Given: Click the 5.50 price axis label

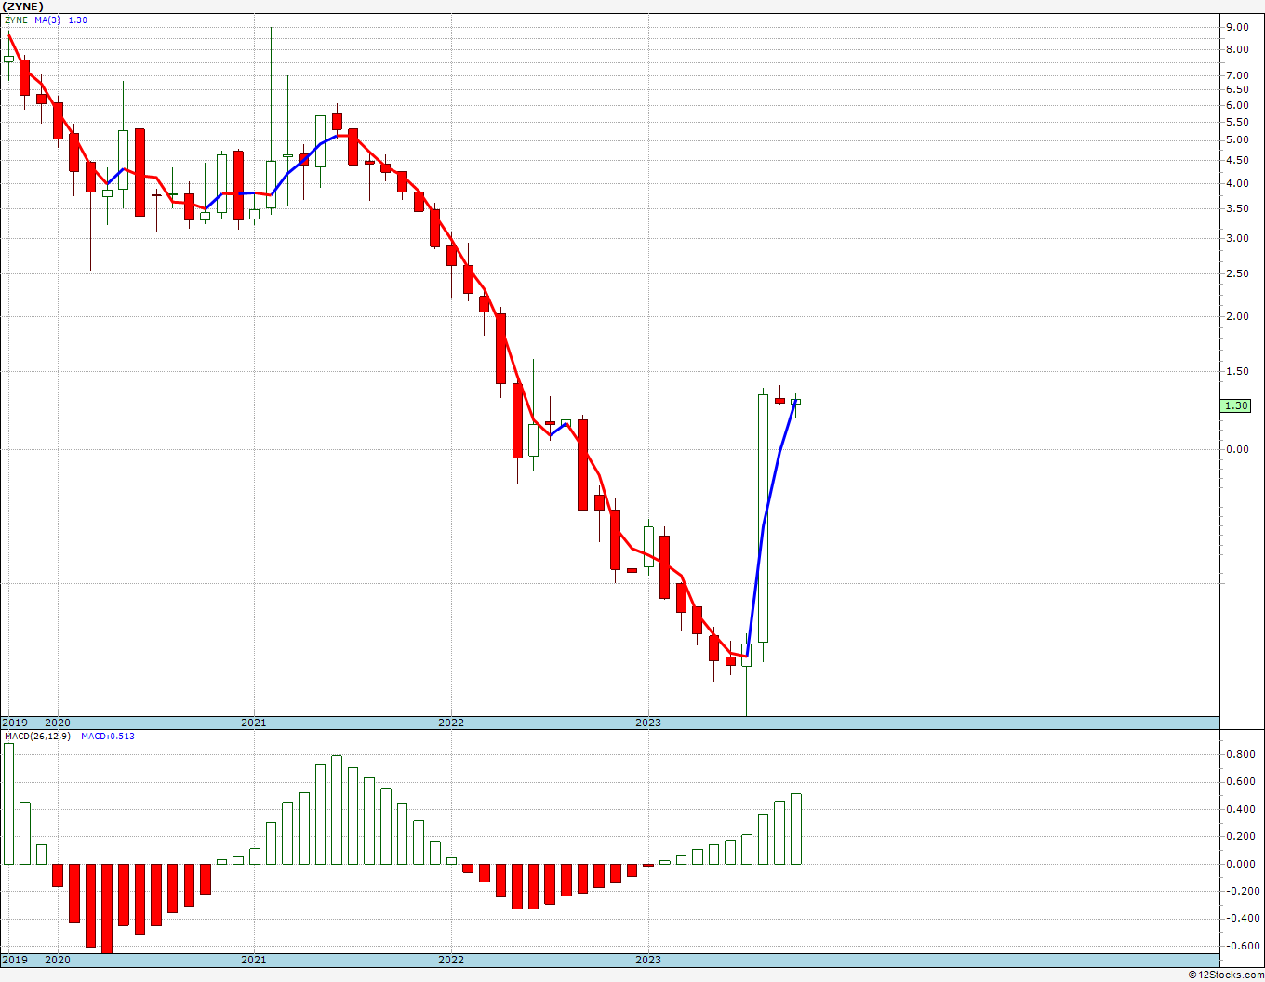Looking at the screenshot, I should point(1236,122).
